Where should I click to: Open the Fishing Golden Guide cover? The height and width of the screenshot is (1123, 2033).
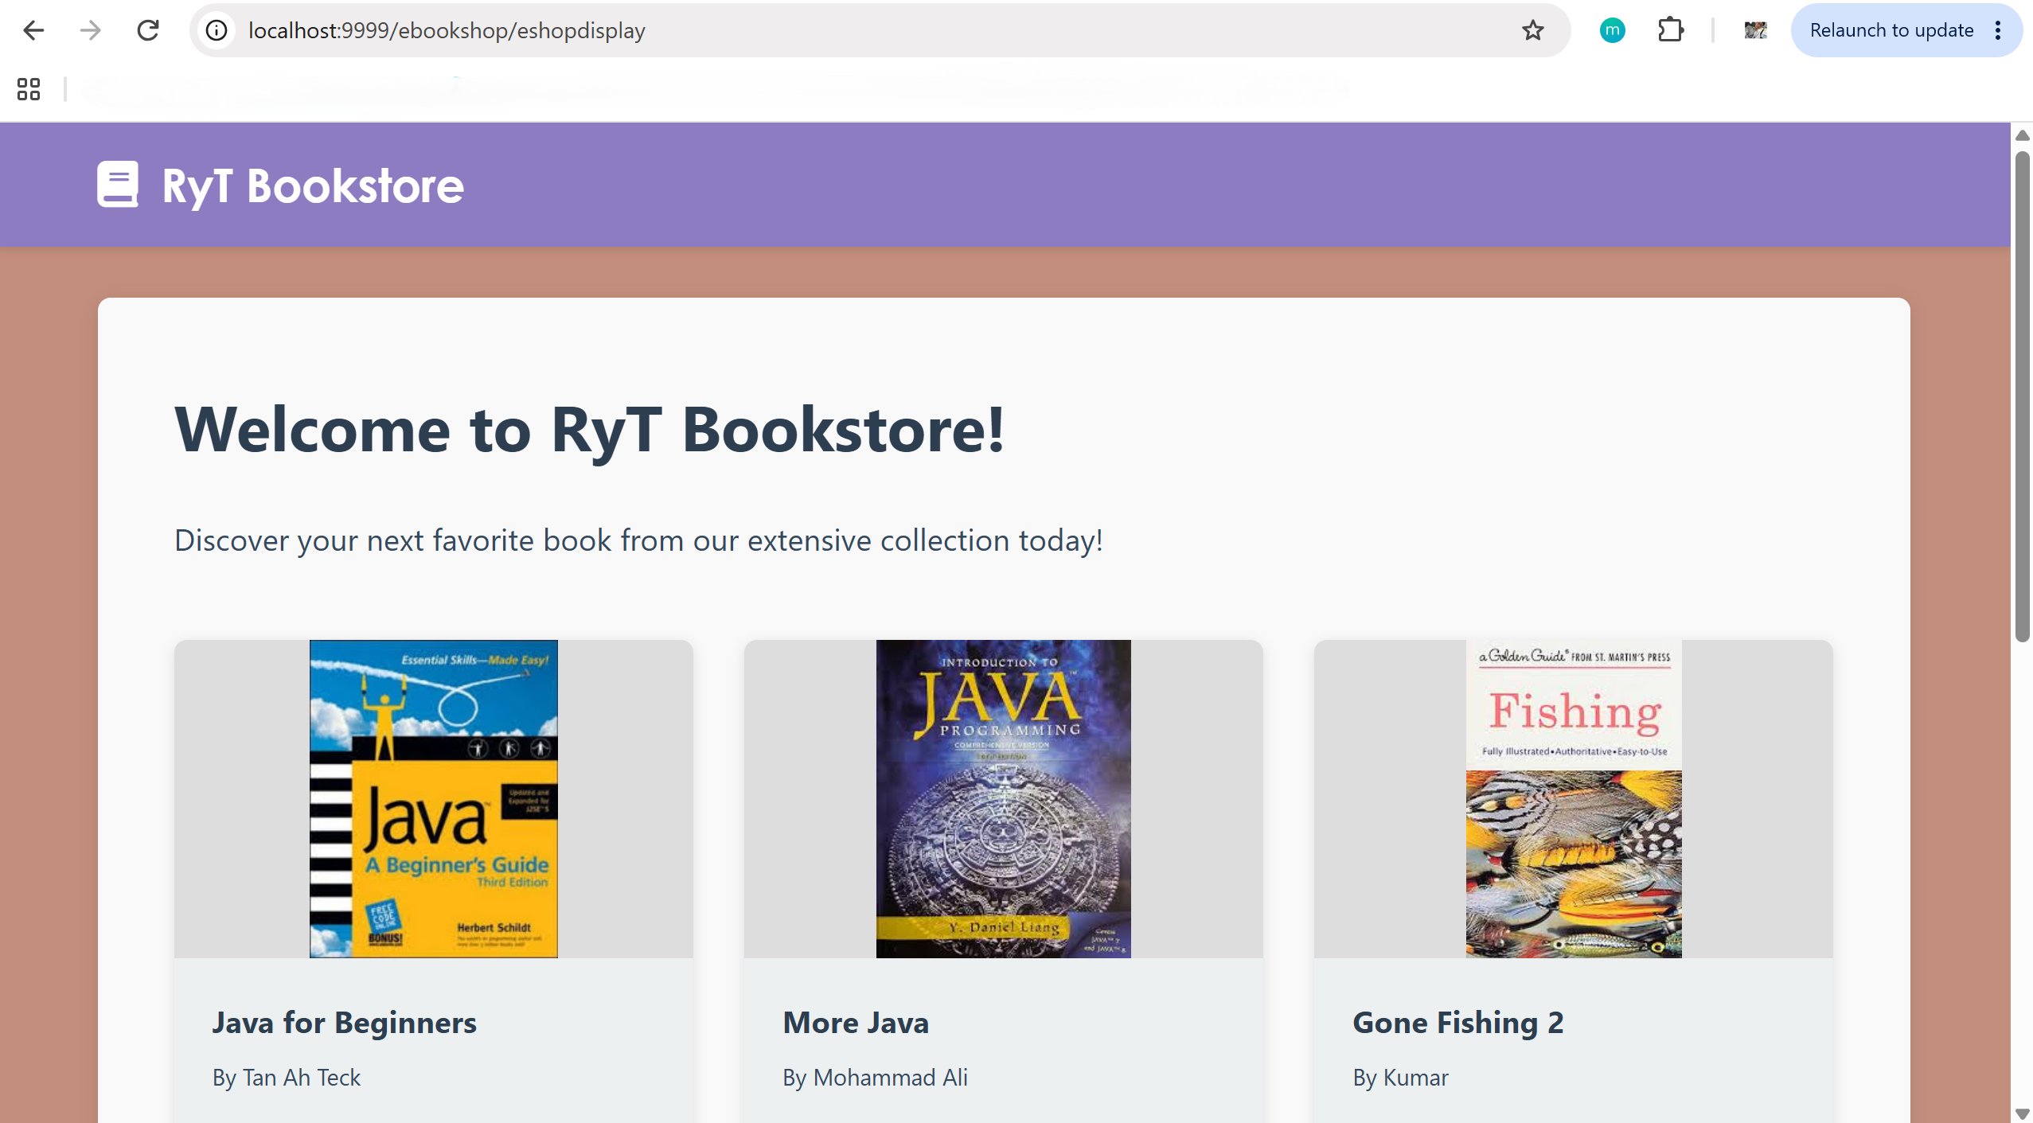(x=1574, y=798)
